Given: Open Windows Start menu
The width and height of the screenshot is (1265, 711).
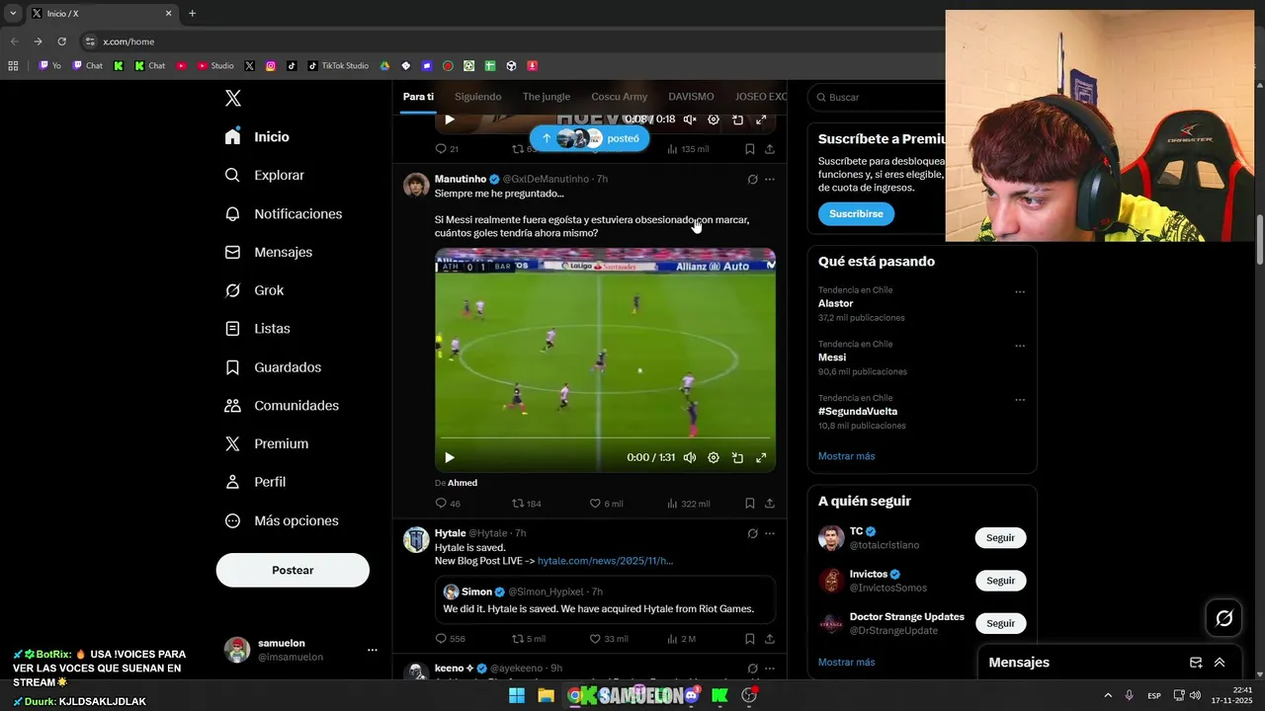Looking at the screenshot, I should pyautogui.click(x=517, y=695).
